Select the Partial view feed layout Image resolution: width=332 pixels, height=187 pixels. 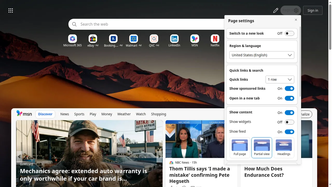[262, 148]
